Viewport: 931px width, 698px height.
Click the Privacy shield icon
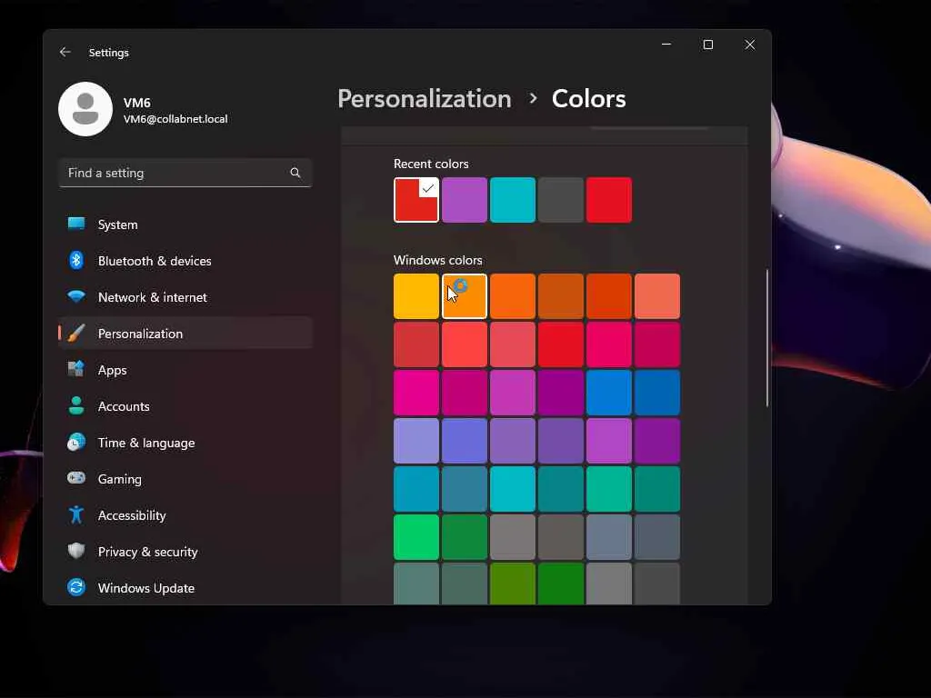click(76, 551)
